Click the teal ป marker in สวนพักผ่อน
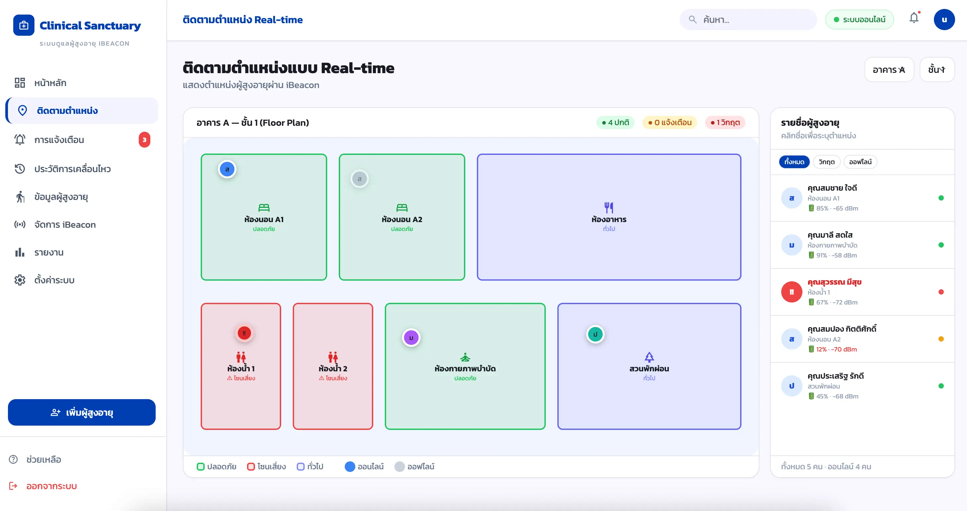 (x=595, y=334)
